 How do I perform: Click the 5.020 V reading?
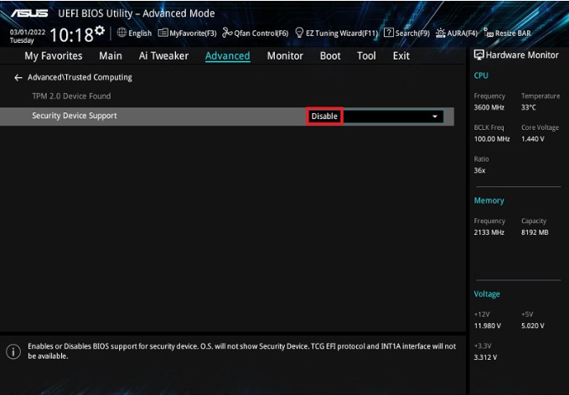coord(533,325)
